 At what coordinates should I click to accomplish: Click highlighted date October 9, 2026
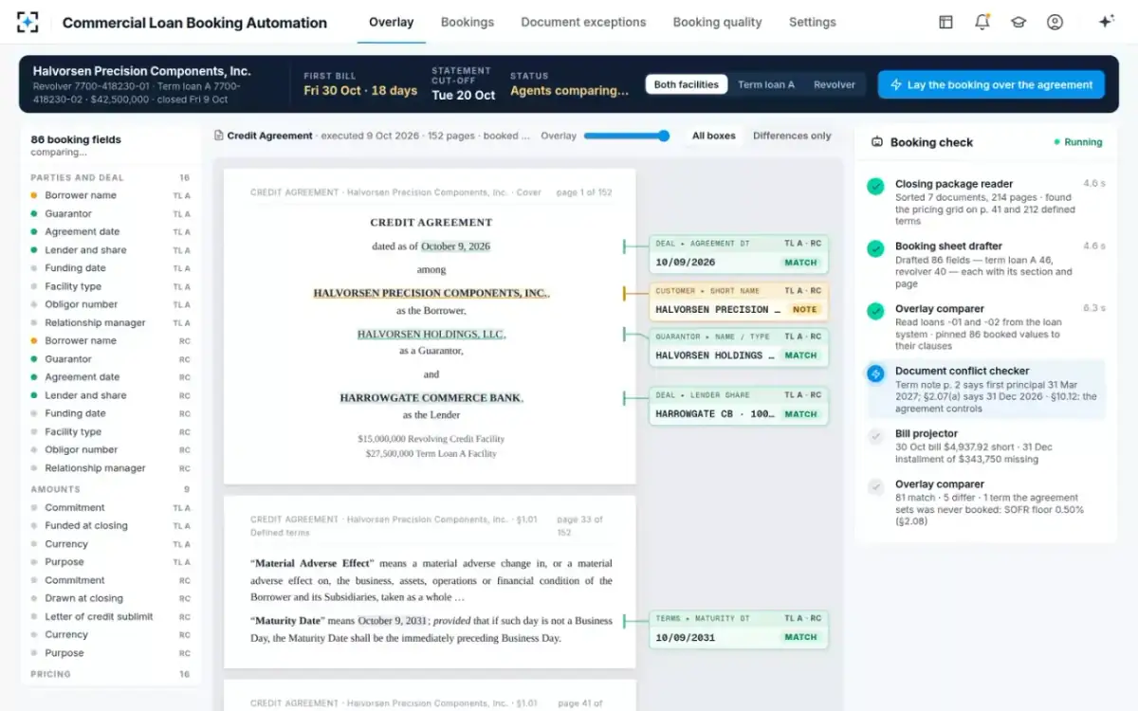point(455,246)
